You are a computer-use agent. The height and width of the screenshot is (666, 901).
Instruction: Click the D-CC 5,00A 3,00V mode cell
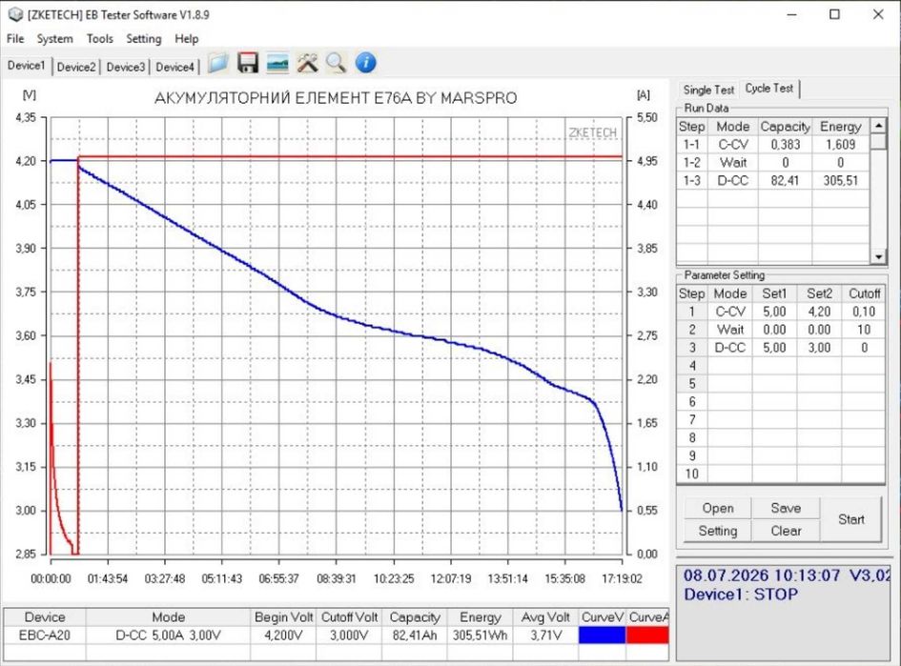coord(168,635)
